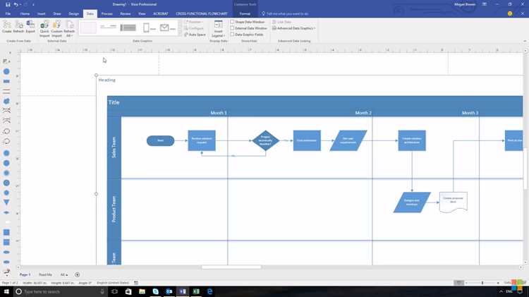Click the Refresh icon beside Create
This screenshot has height=297, width=529.
tap(18, 27)
